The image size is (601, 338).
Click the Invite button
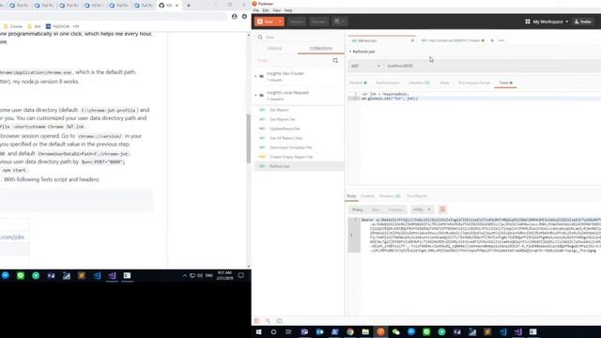pos(582,22)
